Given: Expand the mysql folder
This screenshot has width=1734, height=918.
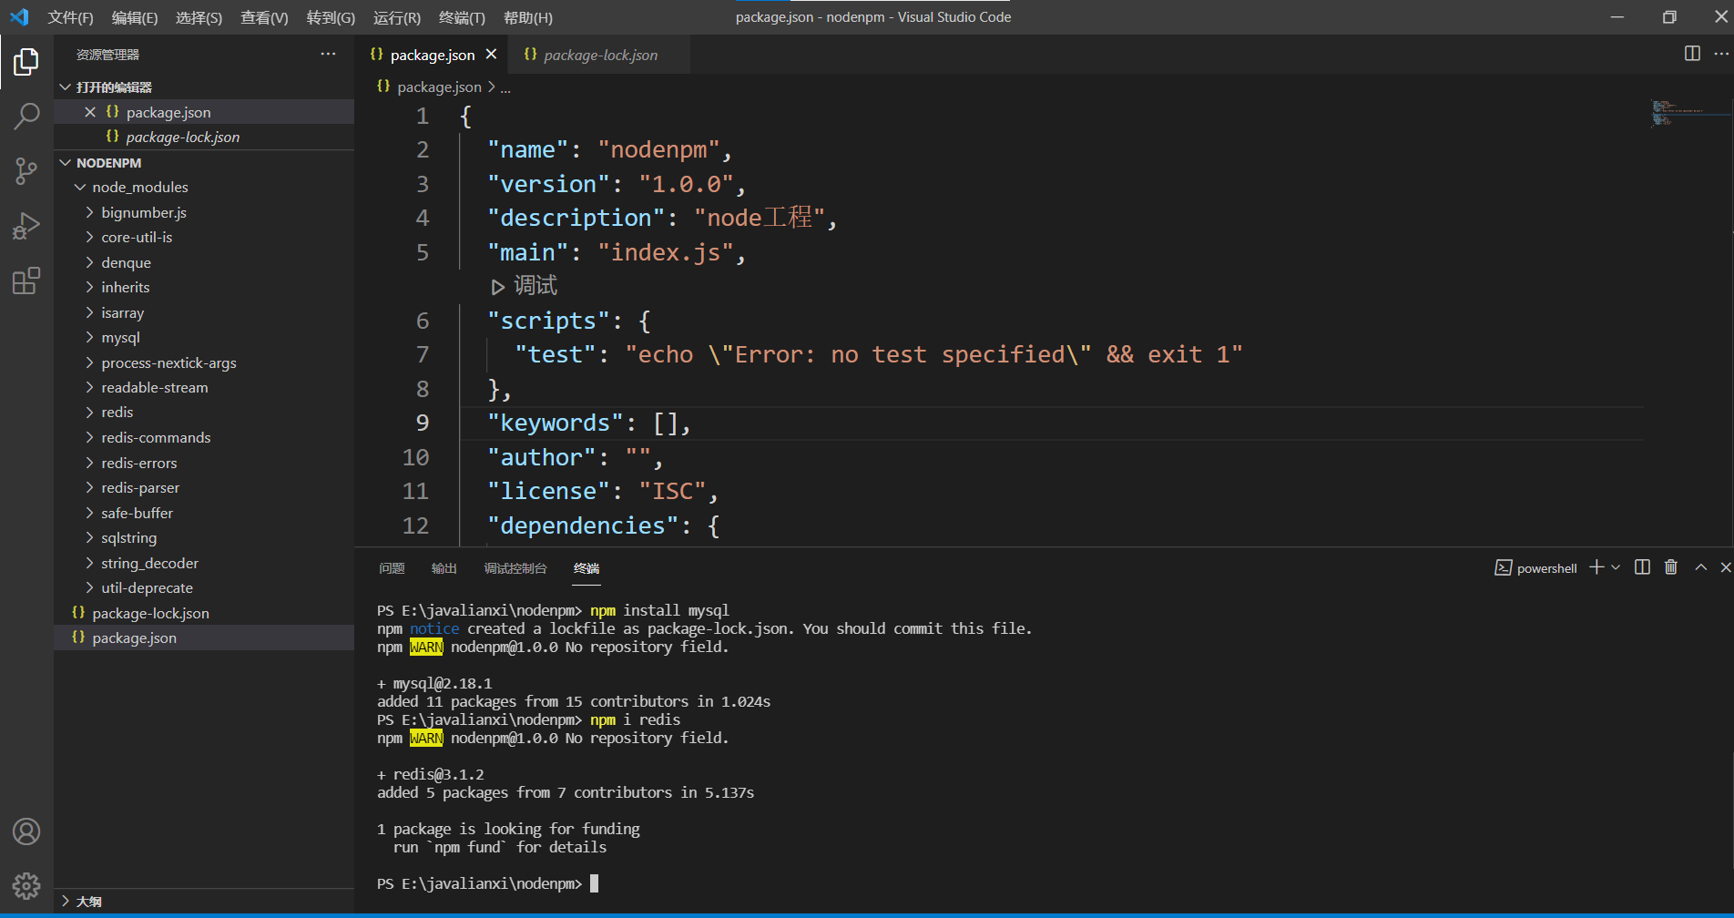Looking at the screenshot, I should point(89,337).
